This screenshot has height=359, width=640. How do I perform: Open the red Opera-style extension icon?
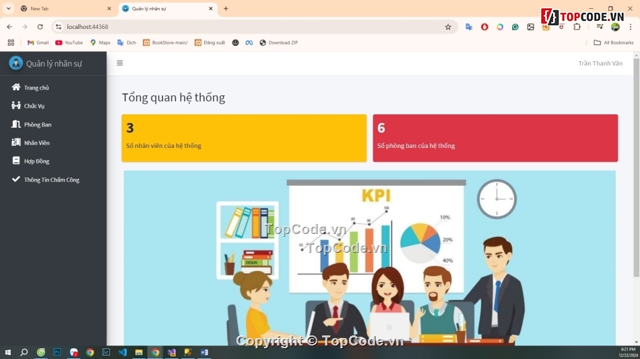point(484,27)
